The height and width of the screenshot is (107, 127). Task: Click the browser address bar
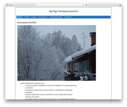coord(60,5)
